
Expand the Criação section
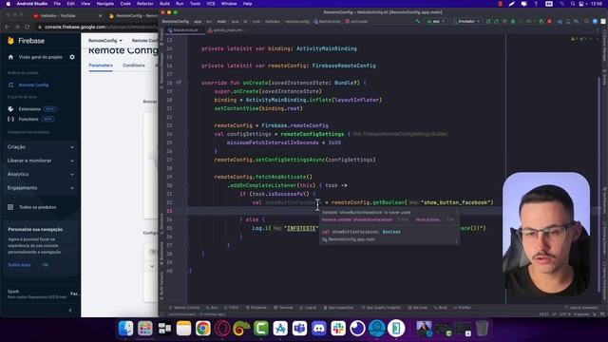[x=40, y=147]
